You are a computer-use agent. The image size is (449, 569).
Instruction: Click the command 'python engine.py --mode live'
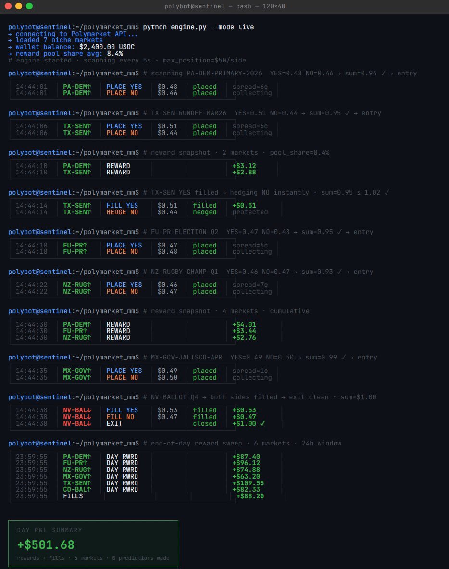pos(198,27)
